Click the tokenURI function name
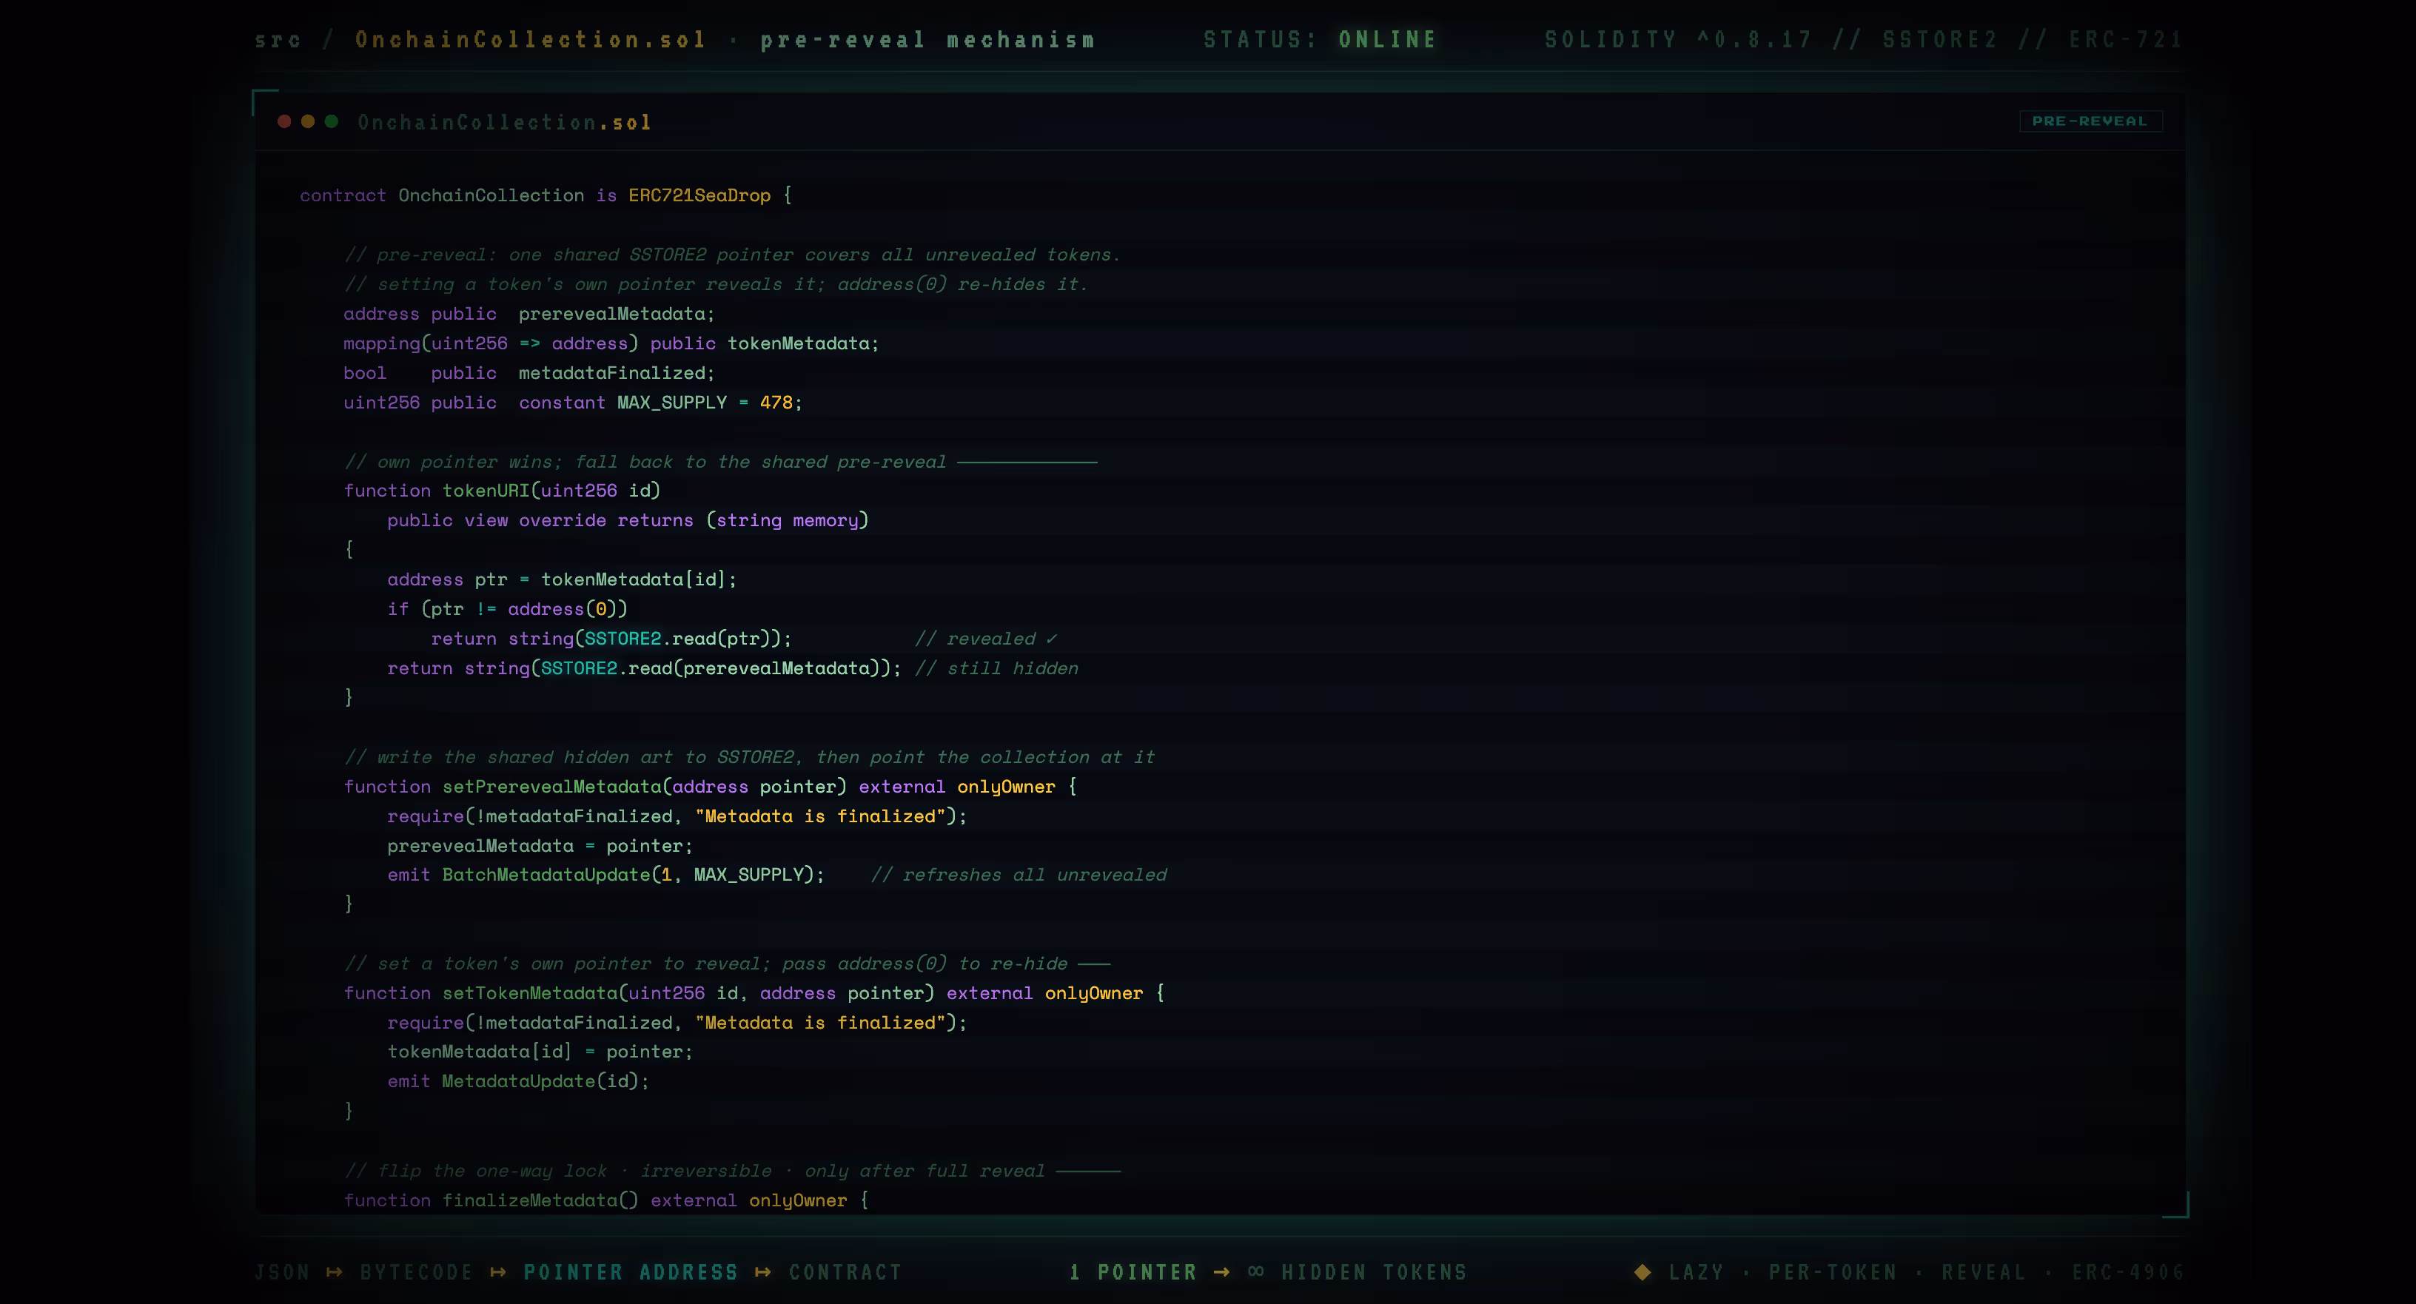The image size is (2416, 1304). click(x=486, y=491)
